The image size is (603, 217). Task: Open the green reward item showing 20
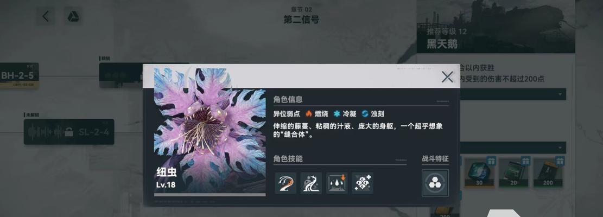coord(514,173)
